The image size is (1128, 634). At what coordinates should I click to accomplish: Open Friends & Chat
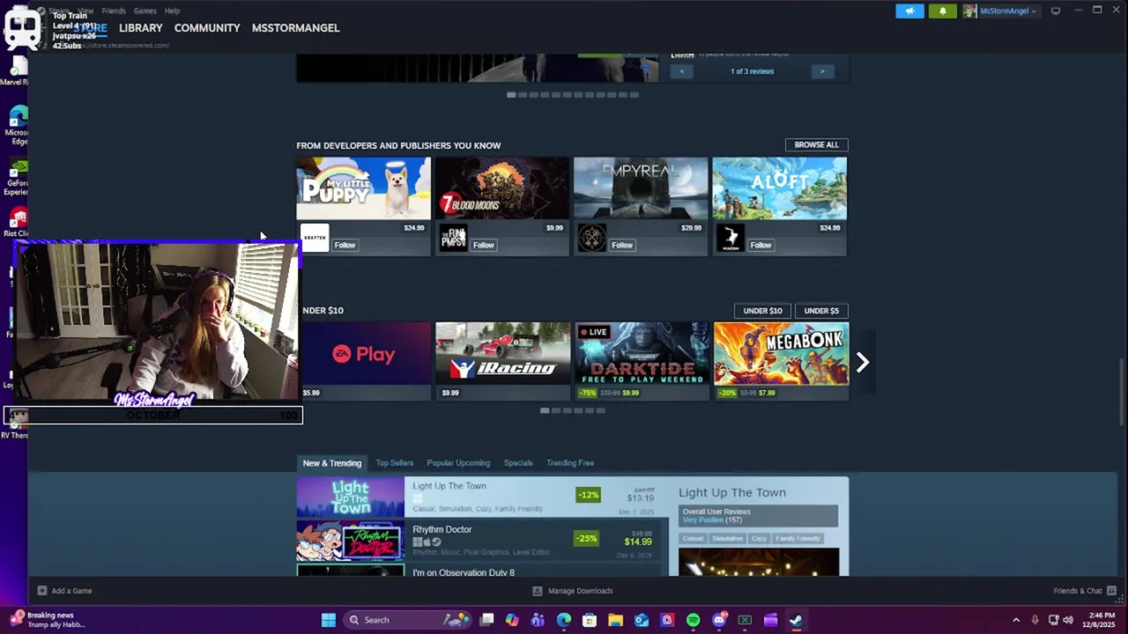1085,591
